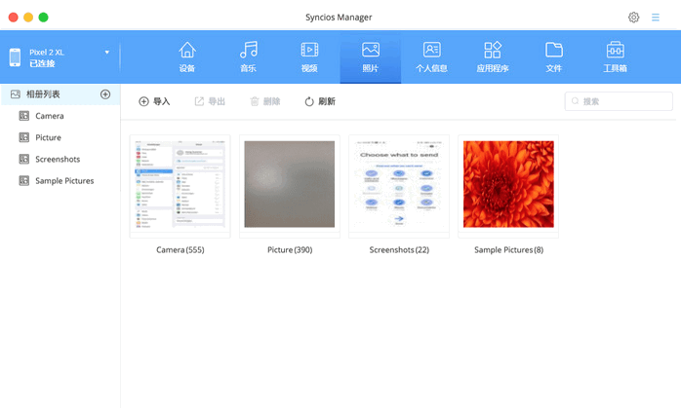Open the Screenshots (22) album thumbnail
The width and height of the screenshot is (681, 408).
click(399, 186)
